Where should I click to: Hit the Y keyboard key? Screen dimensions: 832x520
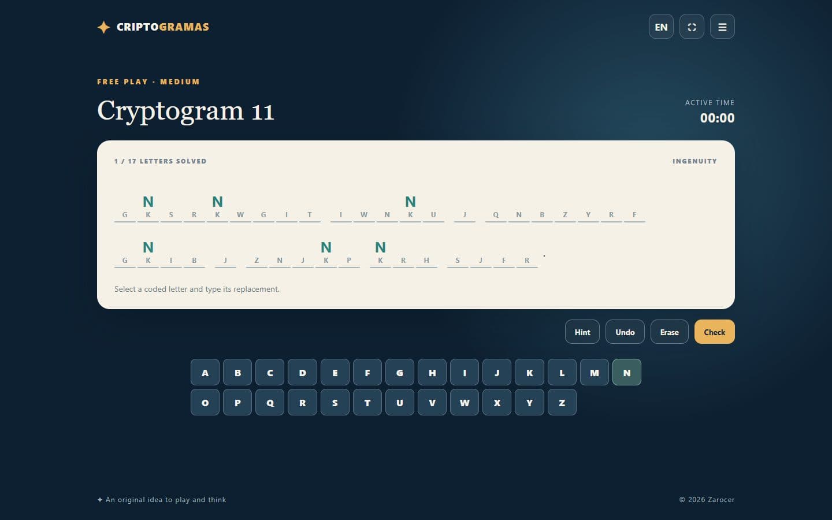click(x=529, y=403)
